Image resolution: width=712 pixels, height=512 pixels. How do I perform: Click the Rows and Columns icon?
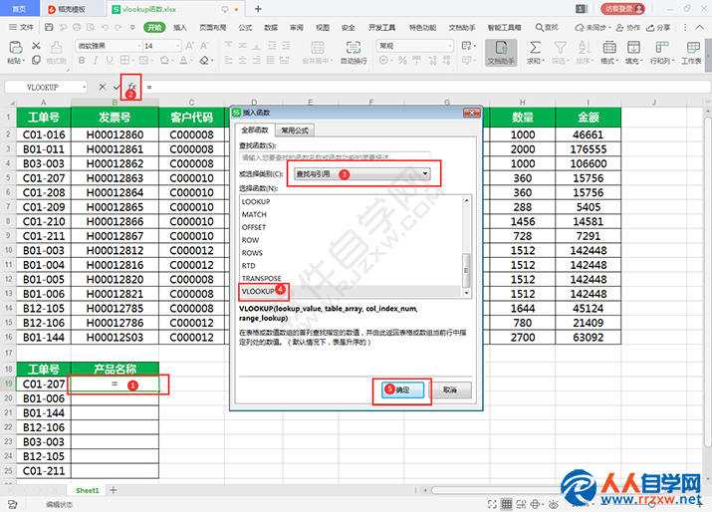(x=662, y=48)
